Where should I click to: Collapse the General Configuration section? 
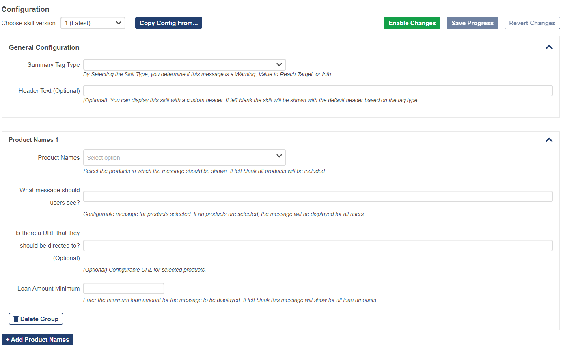coord(549,47)
